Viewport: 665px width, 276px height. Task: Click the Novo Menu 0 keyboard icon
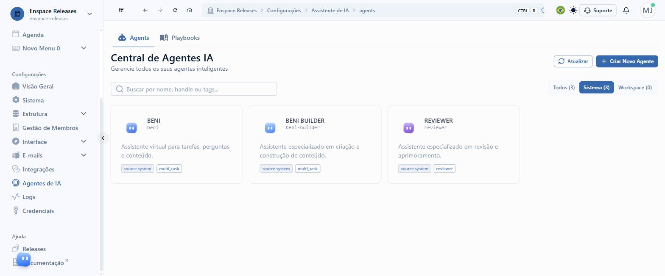(x=16, y=48)
